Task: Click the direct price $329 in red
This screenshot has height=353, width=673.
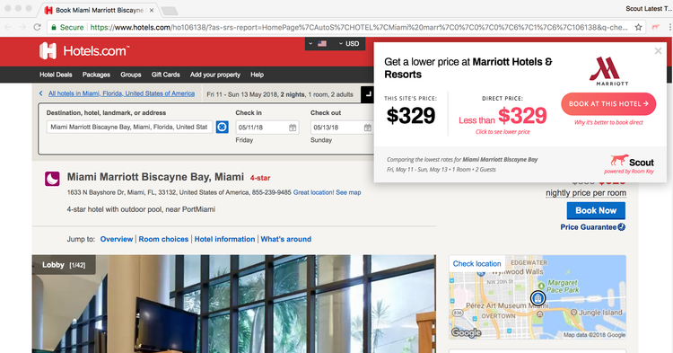Action: [x=522, y=116]
